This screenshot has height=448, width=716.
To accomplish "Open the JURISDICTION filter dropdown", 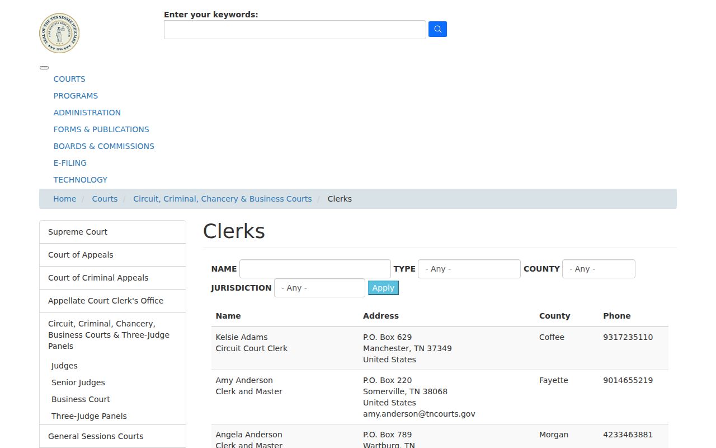I will coord(319,288).
